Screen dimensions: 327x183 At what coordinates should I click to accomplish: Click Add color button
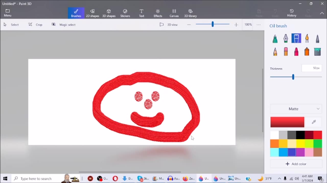296,164
